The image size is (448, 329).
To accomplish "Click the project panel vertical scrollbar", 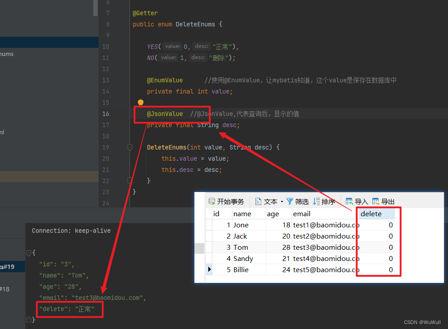I will (95, 8).
